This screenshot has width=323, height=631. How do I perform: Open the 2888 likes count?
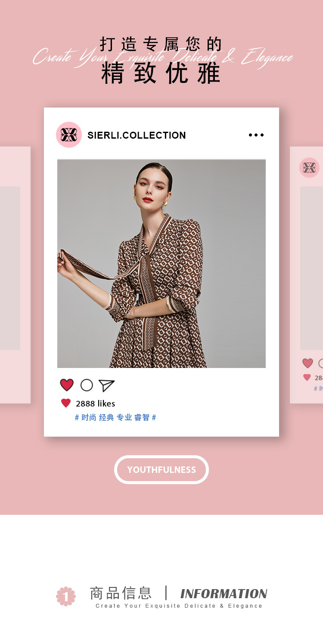(x=96, y=403)
